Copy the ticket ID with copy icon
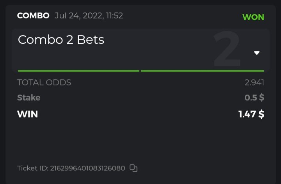 click(133, 168)
